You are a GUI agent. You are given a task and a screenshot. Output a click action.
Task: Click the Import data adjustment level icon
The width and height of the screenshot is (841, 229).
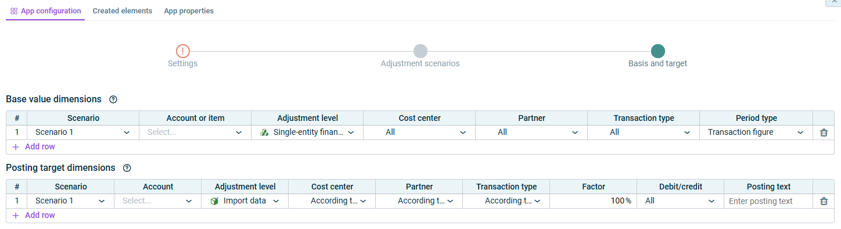pos(214,201)
